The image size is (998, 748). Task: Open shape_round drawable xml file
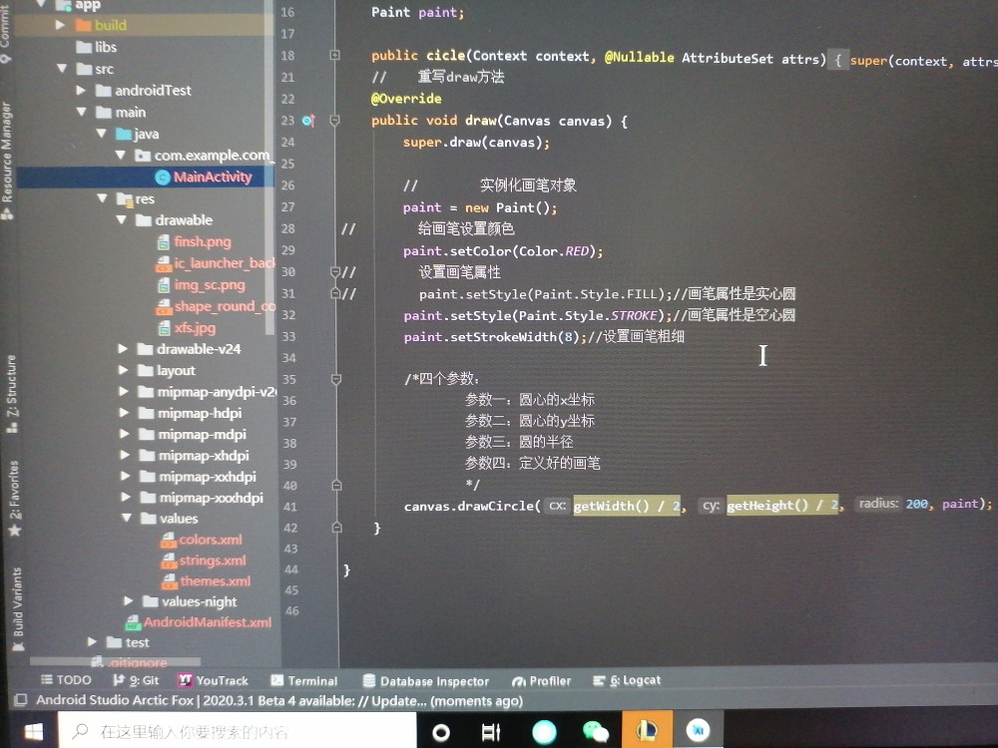(216, 306)
